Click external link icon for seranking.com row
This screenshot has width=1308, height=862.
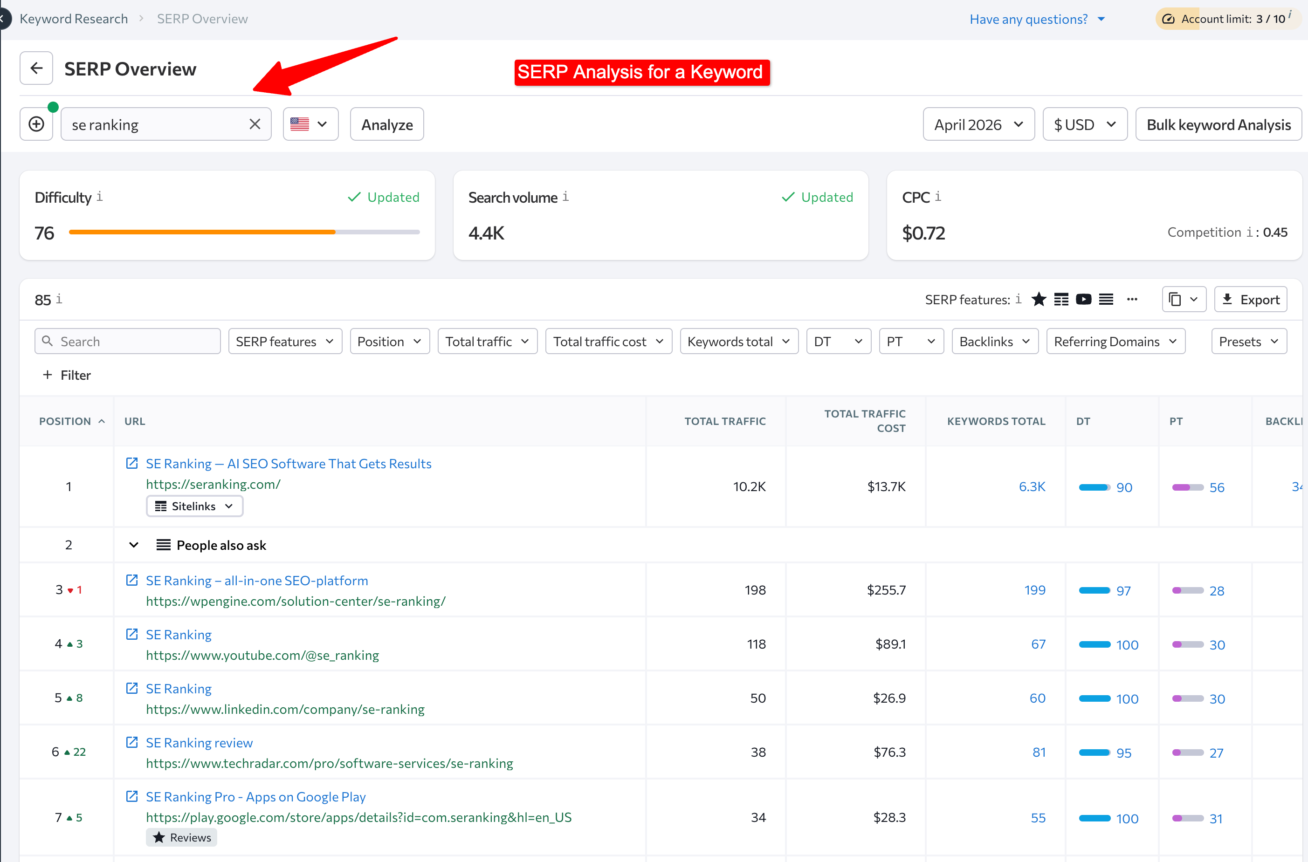(x=132, y=463)
